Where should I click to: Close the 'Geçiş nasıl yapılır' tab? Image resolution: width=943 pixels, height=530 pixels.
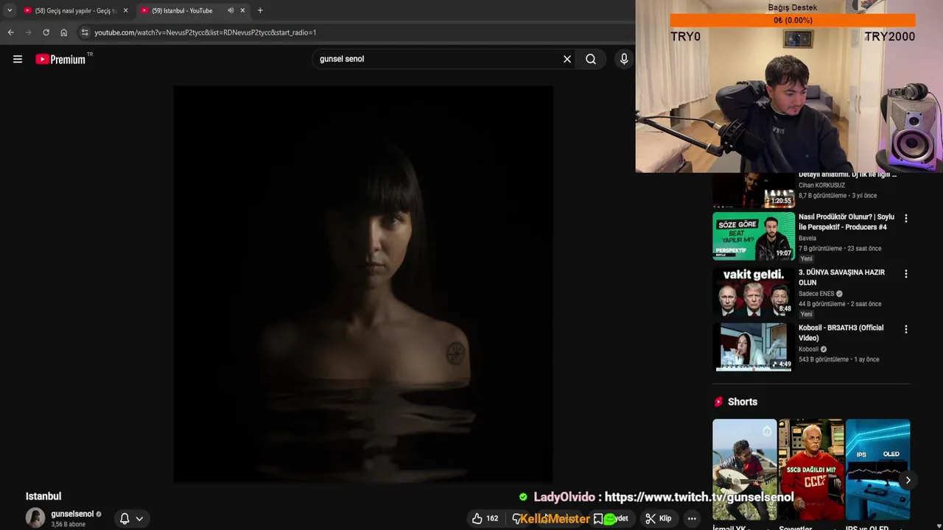(125, 10)
